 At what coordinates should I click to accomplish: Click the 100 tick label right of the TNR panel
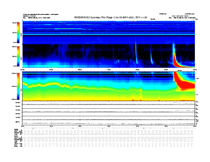click(x=197, y=78)
